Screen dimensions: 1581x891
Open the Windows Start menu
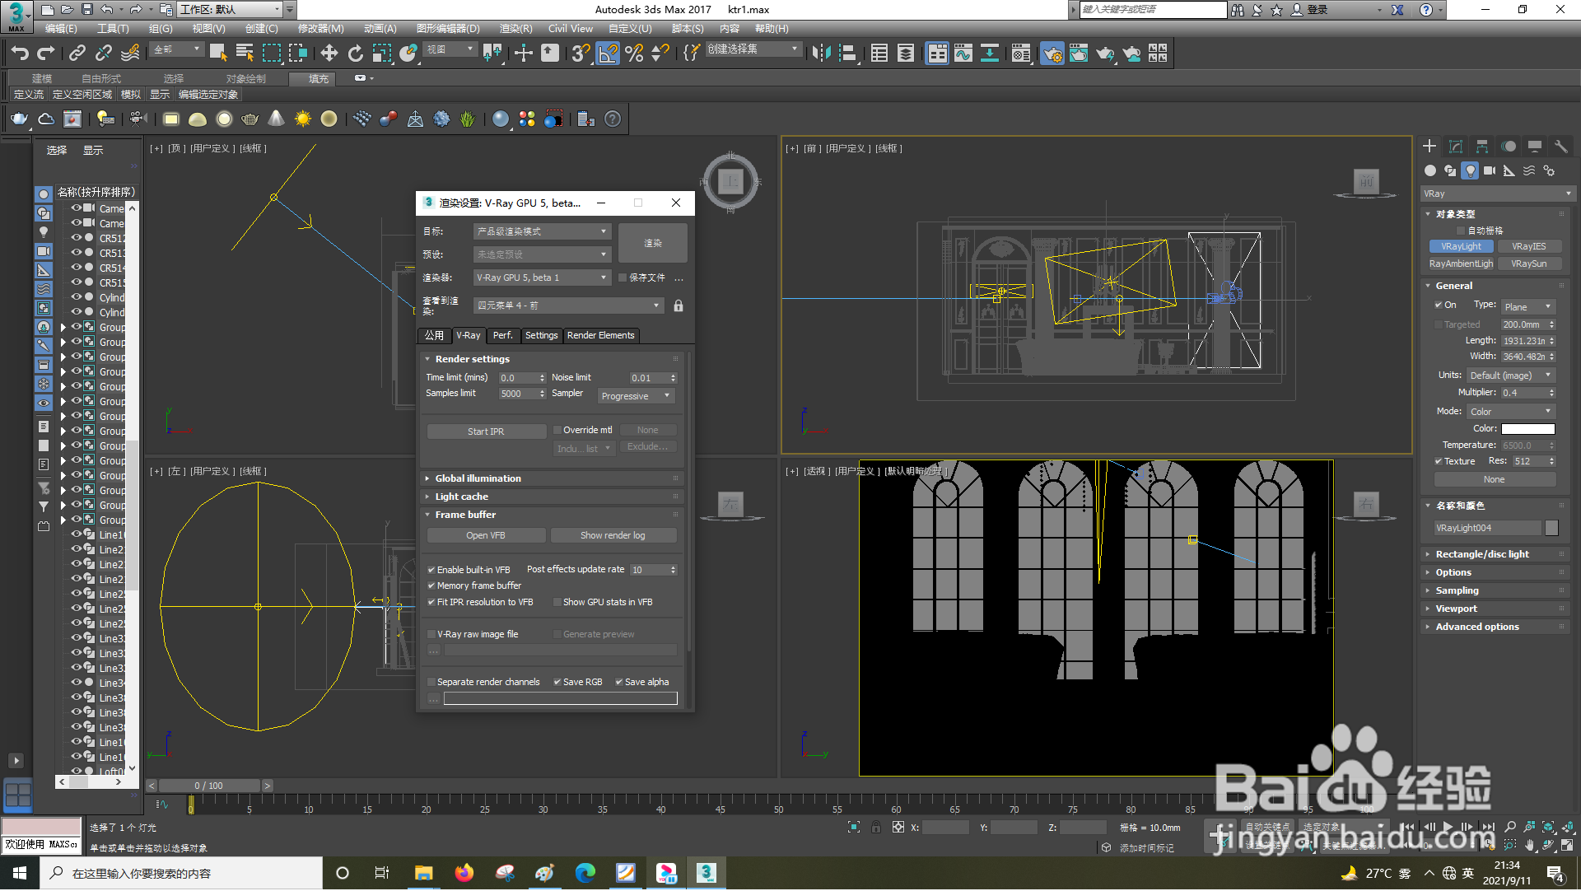[x=20, y=873]
